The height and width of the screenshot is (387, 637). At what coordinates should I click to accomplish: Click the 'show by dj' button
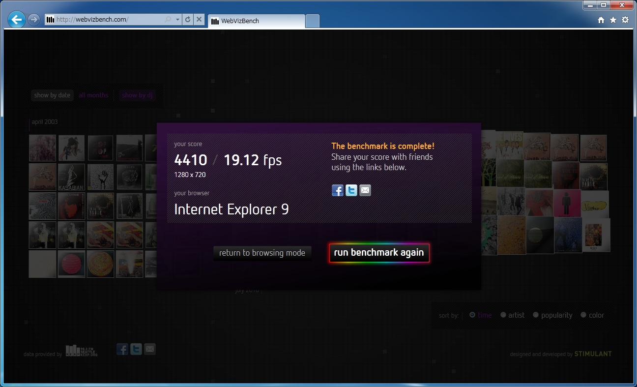coord(137,95)
